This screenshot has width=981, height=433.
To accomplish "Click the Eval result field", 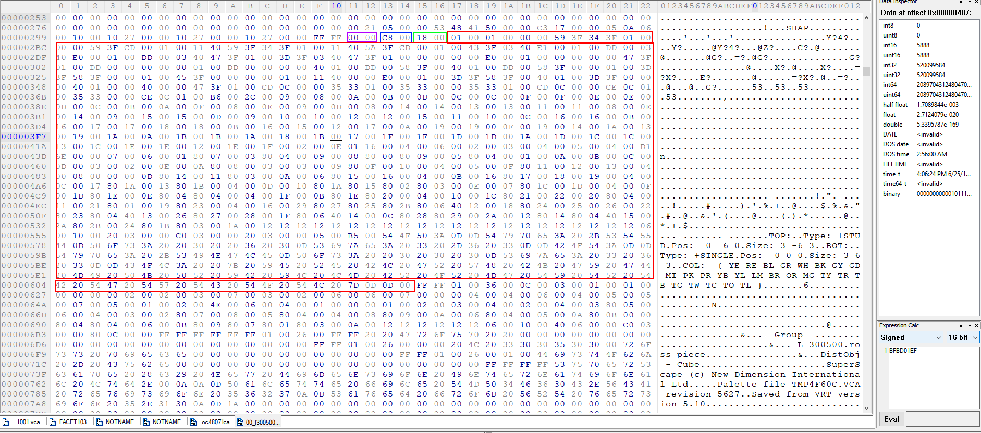I will click(x=942, y=419).
